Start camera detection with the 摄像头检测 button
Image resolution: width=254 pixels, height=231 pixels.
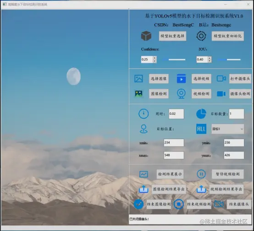pos(240,94)
